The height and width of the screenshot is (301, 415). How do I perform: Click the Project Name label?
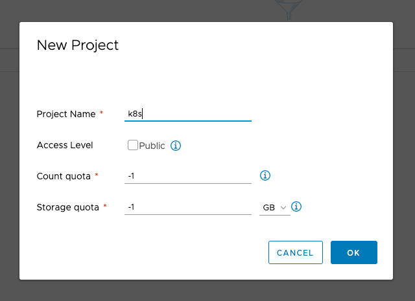tap(65, 114)
